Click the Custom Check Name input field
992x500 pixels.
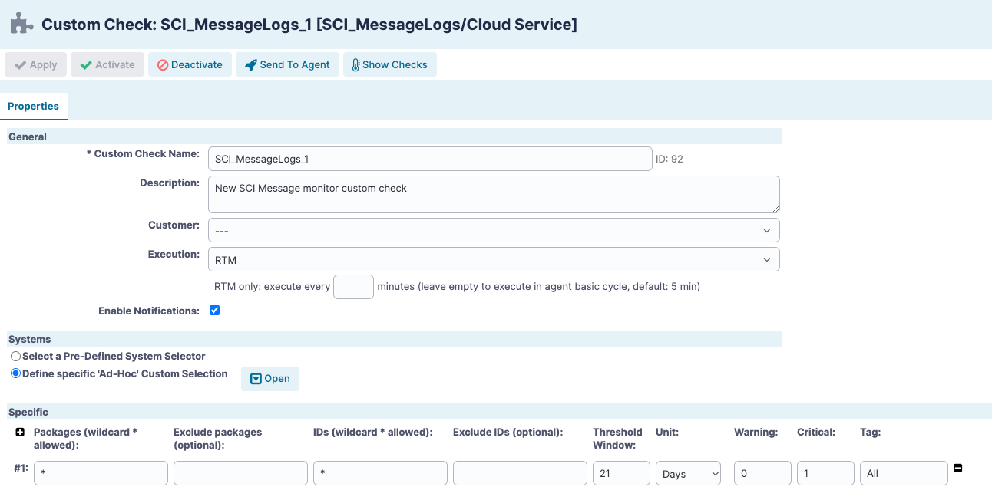coord(430,159)
